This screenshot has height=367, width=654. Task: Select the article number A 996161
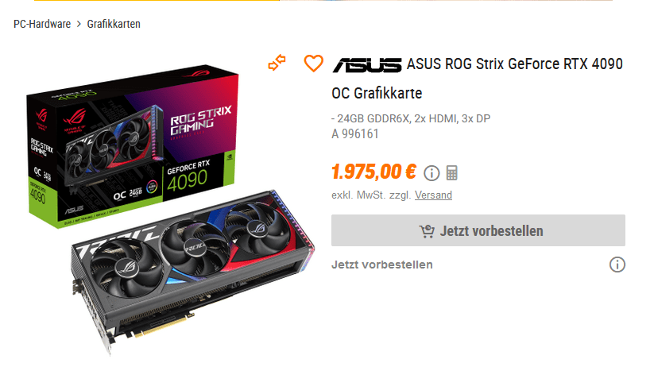[x=355, y=134]
